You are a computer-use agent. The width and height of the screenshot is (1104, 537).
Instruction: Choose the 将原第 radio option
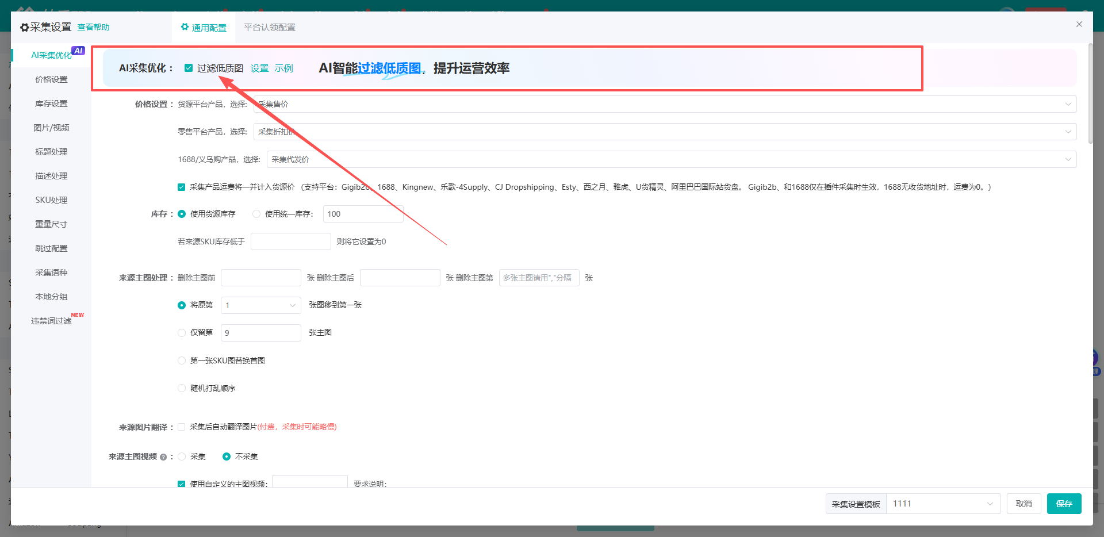(x=182, y=305)
